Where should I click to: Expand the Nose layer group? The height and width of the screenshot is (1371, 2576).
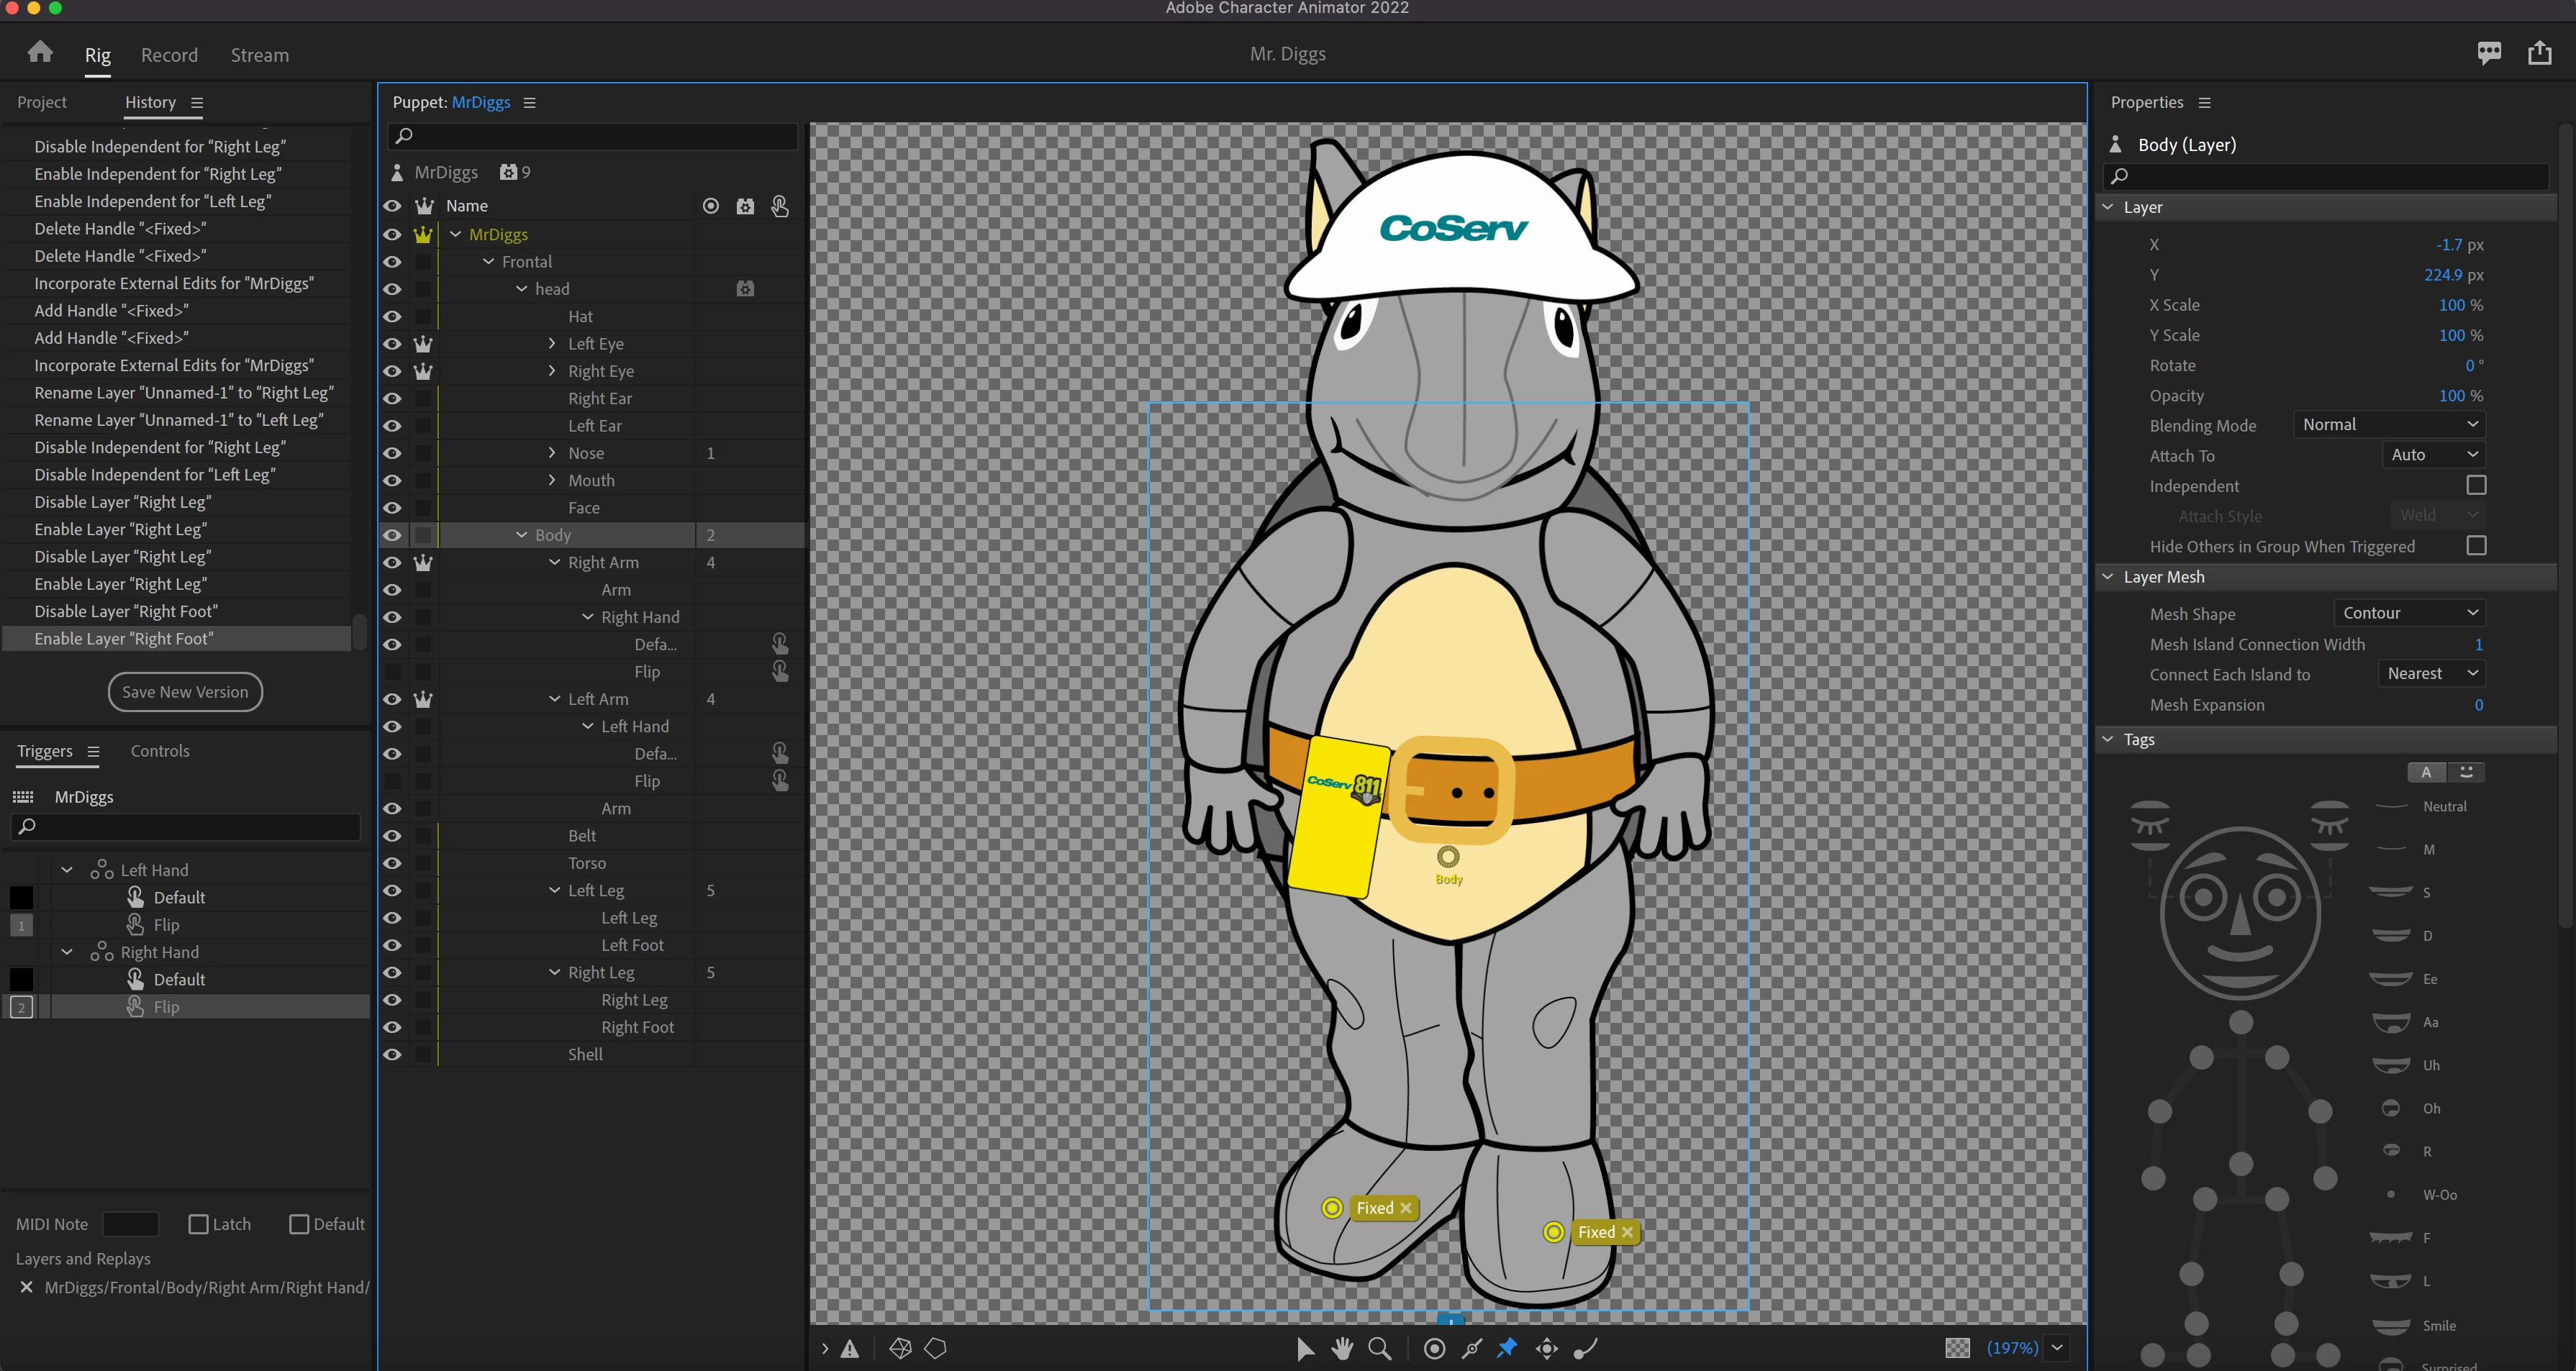click(x=552, y=453)
